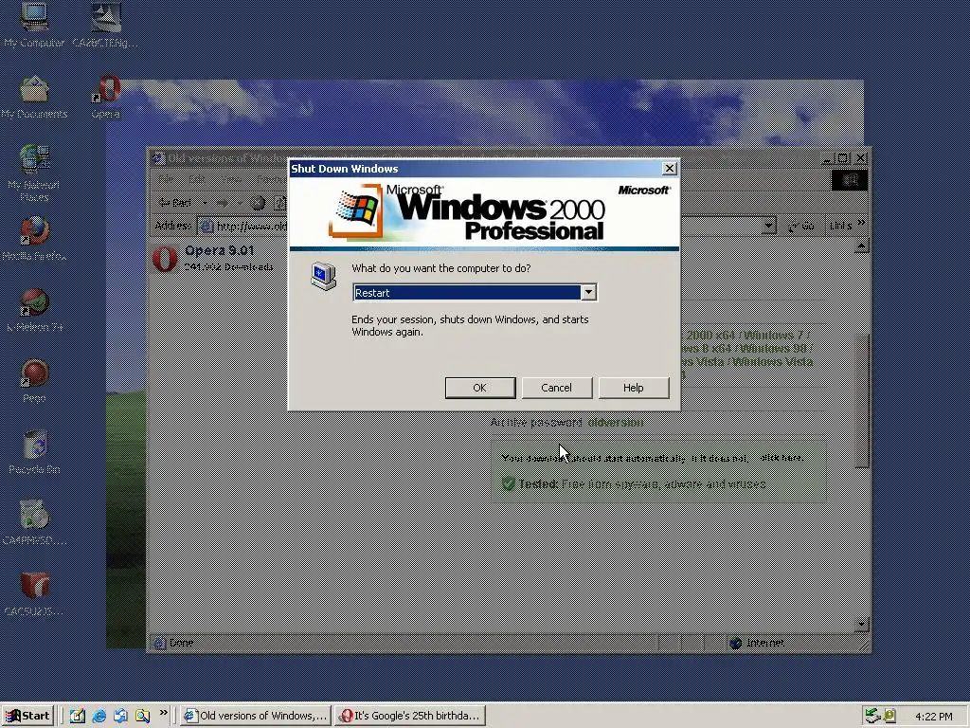Click the Opera 9.01 heading on webpage
The width and height of the screenshot is (970, 728).
(x=220, y=250)
